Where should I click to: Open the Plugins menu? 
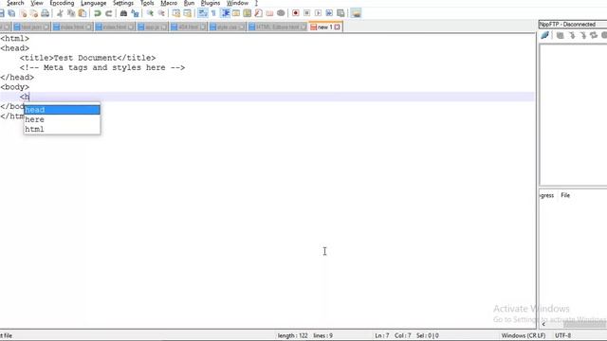coord(211,3)
